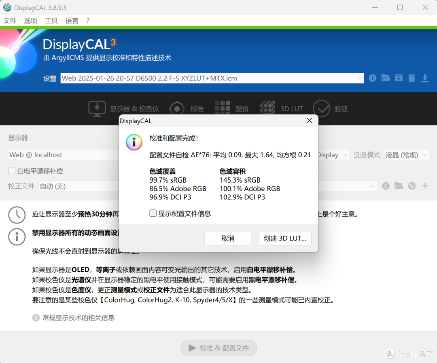
Task: Click the info icon by the correction file dropdown
Action: (386, 186)
